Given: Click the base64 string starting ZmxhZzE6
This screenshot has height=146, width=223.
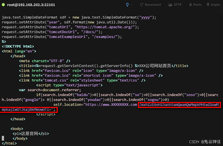Looking at the screenshot, I should (179, 105).
